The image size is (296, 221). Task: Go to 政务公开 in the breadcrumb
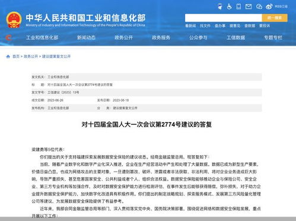tap(31, 56)
